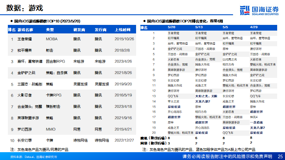The height and width of the screenshot is (160, 285).
Task: Click 英雄联盟手游 in the TOP10 table
Action: click(x=28, y=118)
